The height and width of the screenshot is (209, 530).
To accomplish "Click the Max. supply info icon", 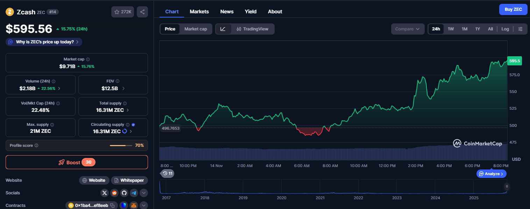I will point(52,125).
